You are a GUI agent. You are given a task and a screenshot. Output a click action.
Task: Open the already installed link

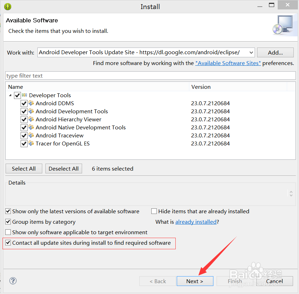[196, 222]
